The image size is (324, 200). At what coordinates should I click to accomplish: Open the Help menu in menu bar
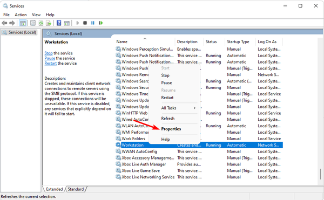pyautogui.click(x=50, y=15)
